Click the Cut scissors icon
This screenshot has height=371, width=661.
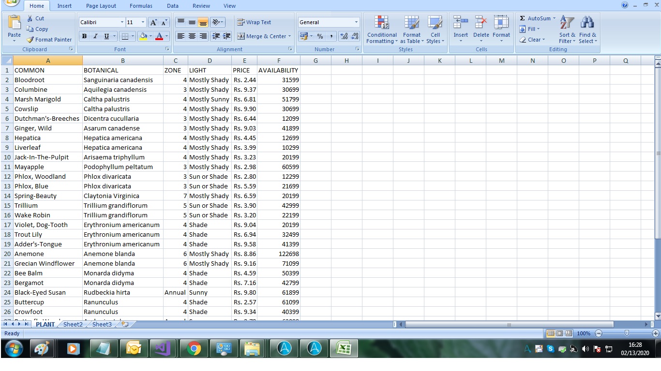coord(30,18)
